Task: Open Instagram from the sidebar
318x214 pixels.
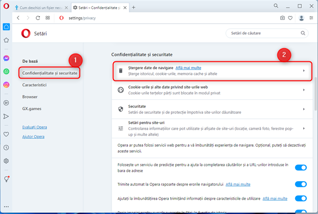Action: tap(6, 84)
